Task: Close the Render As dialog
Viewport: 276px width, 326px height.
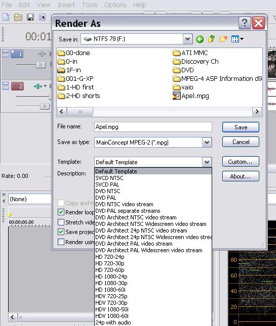Action: [x=258, y=23]
